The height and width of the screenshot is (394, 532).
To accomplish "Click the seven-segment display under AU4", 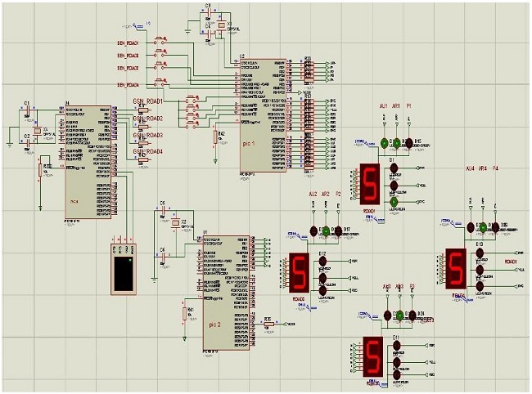I will click(455, 267).
